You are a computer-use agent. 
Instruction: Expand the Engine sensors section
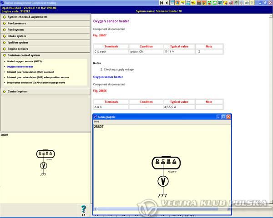(x=45, y=49)
